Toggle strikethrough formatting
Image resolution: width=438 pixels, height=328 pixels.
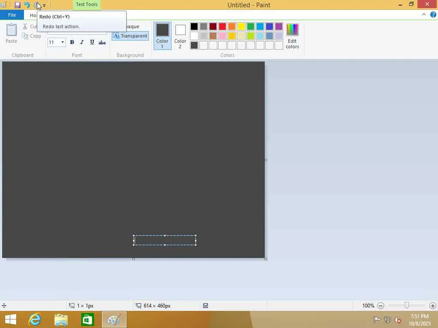102,42
